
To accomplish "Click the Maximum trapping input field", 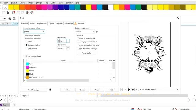I will (x=62, y=41).
